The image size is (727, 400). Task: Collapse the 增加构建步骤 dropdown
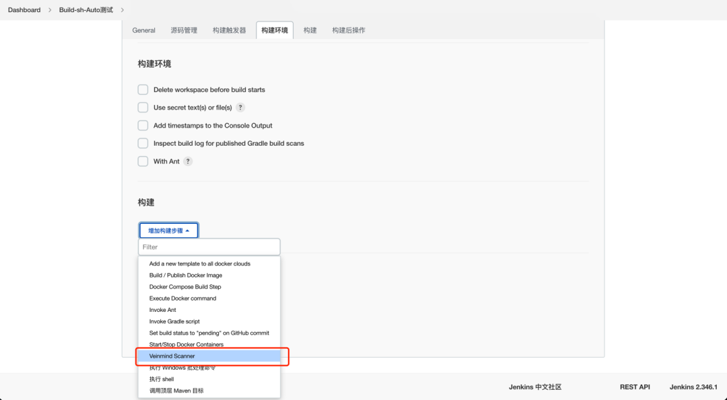[168, 229]
